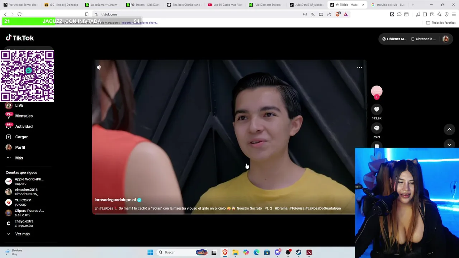Open the Todos los favoritos folder
The width and height of the screenshot is (459, 258).
click(441, 23)
